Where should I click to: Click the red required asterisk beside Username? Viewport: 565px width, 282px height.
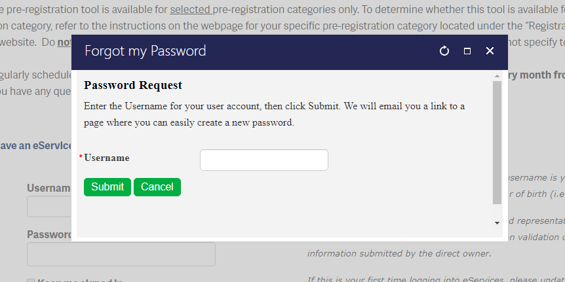pyautogui.click(x=81, y=157)
